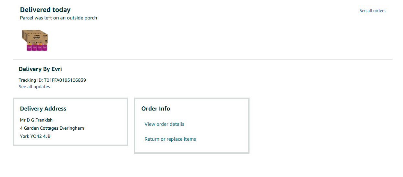Open the View order details link
403x177 pixels.
pos(164,124)
